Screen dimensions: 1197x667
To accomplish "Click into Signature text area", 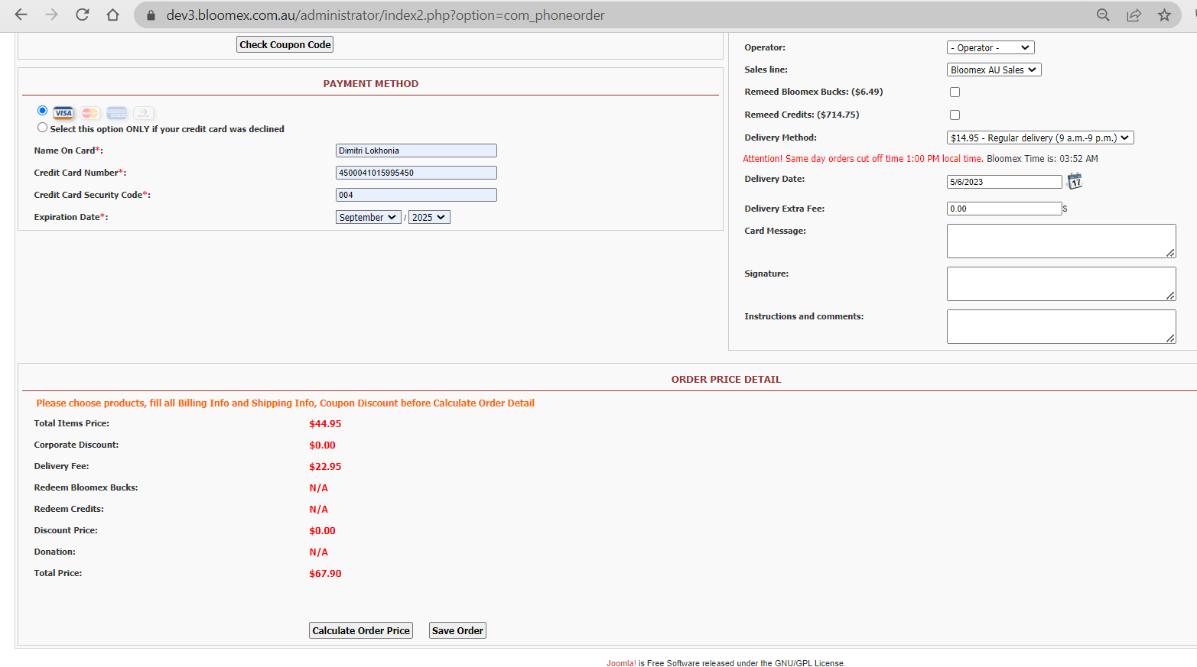I will pyautogui.click(x=1061, y=283).
